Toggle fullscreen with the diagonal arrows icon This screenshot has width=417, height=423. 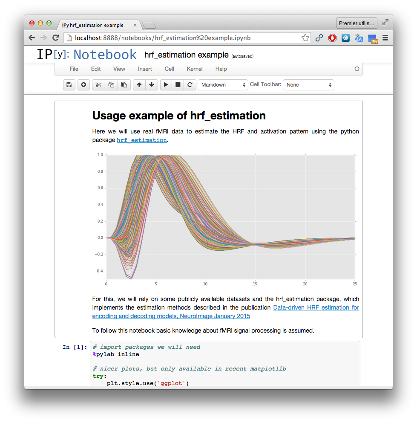coord(385,23)
